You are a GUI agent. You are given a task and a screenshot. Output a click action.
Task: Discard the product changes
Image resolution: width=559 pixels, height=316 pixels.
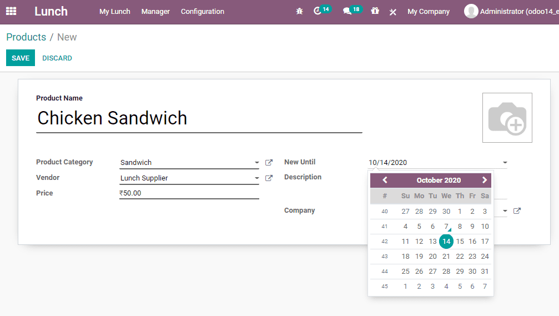tap(57, 58)
